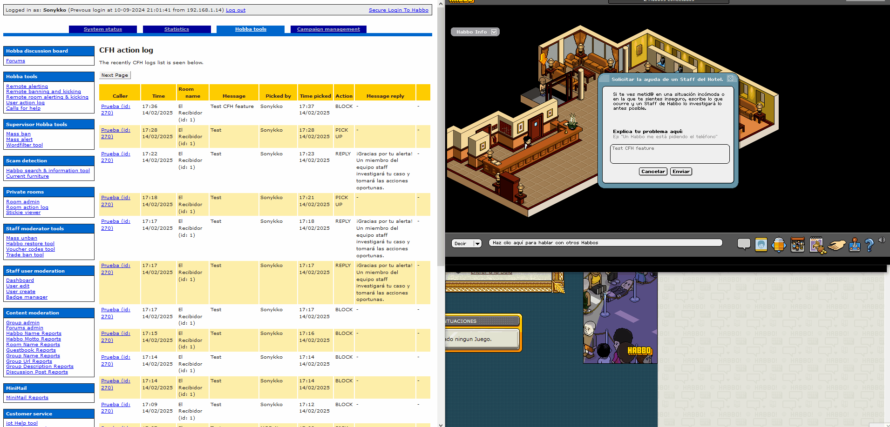Open the avatar profile card icon
The width and height of the screenshot is (890, 427).
tap(761, 244)
